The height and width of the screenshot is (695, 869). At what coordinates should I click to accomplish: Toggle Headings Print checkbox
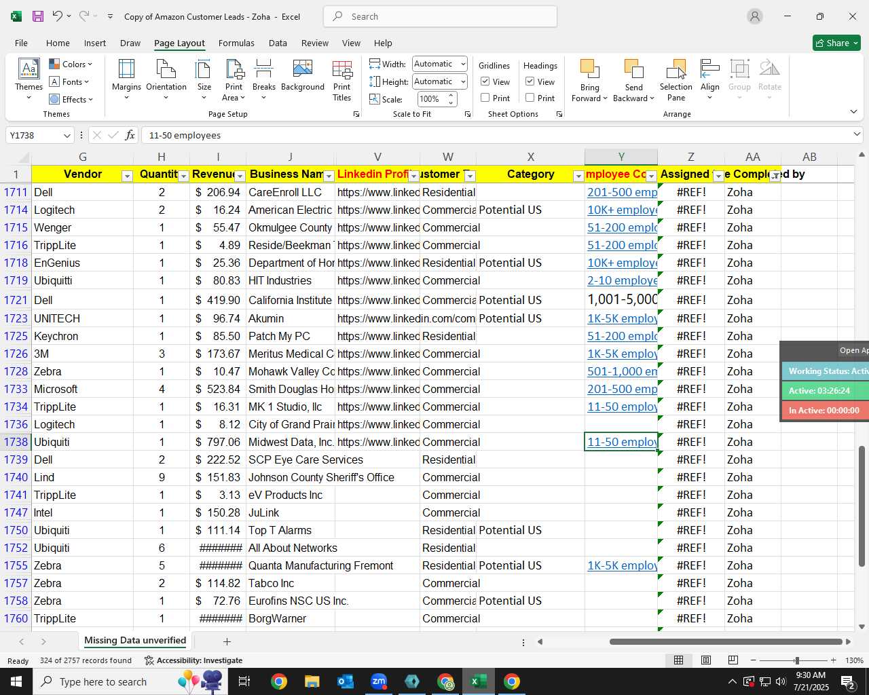pos(530,98)
